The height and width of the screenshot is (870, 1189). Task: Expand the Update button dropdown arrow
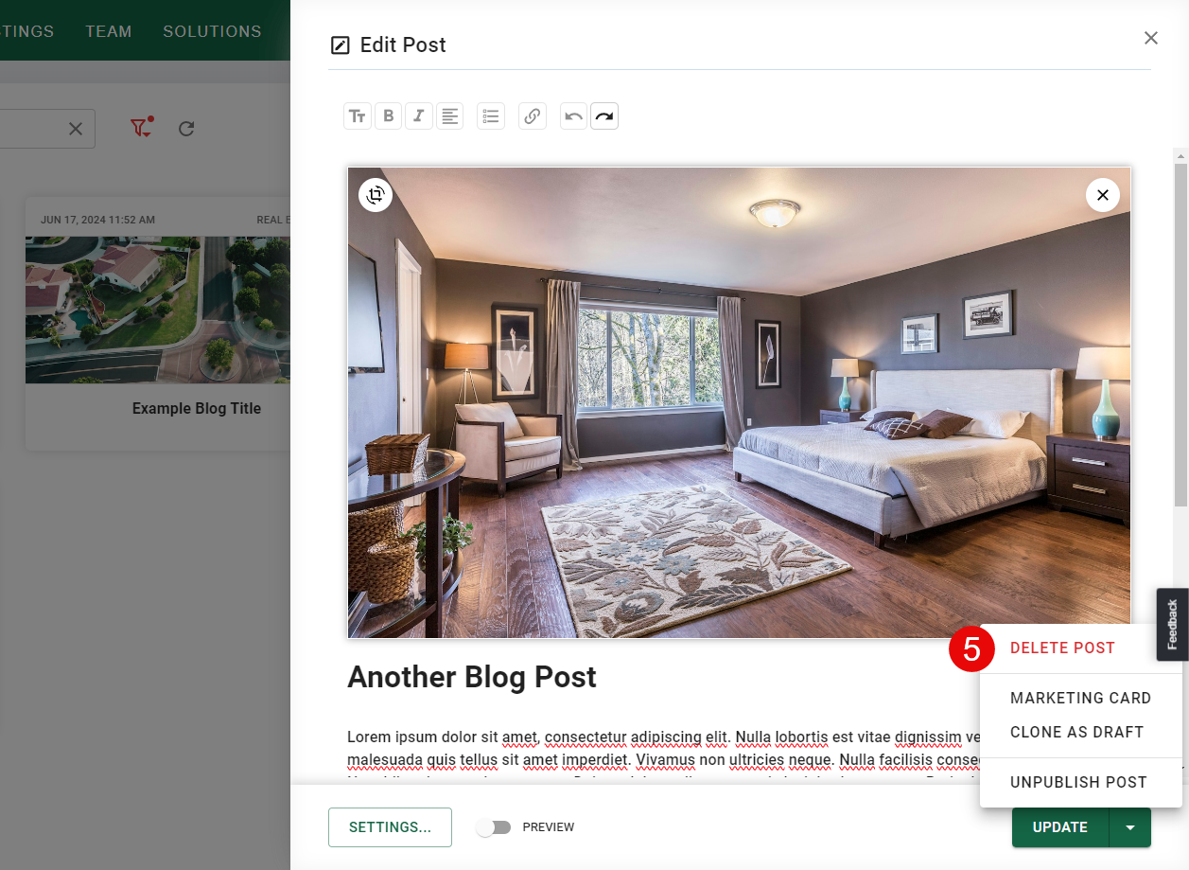(x=1130, y=827)
